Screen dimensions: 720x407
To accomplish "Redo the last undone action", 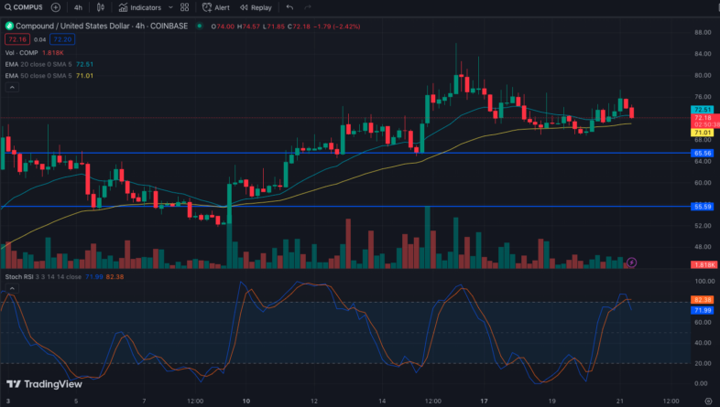I will [x=308, y=7].
